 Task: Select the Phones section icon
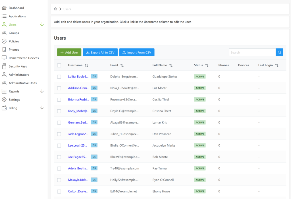click(4, 50)
